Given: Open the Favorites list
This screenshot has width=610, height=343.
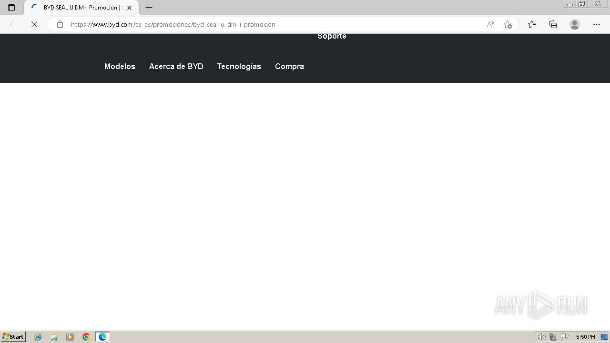Looking at the screenshot, I should 532,24.
